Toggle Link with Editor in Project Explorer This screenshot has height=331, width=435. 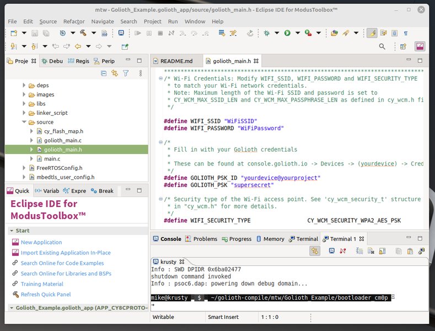115,73
